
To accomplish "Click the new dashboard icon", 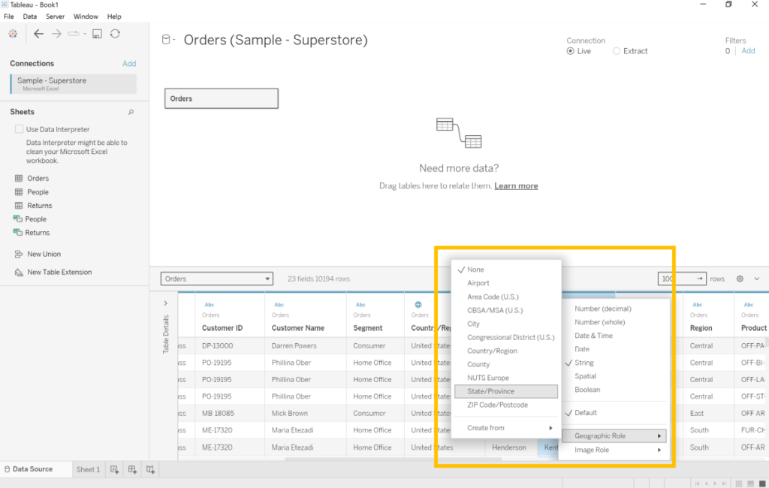I will point(132,469).
